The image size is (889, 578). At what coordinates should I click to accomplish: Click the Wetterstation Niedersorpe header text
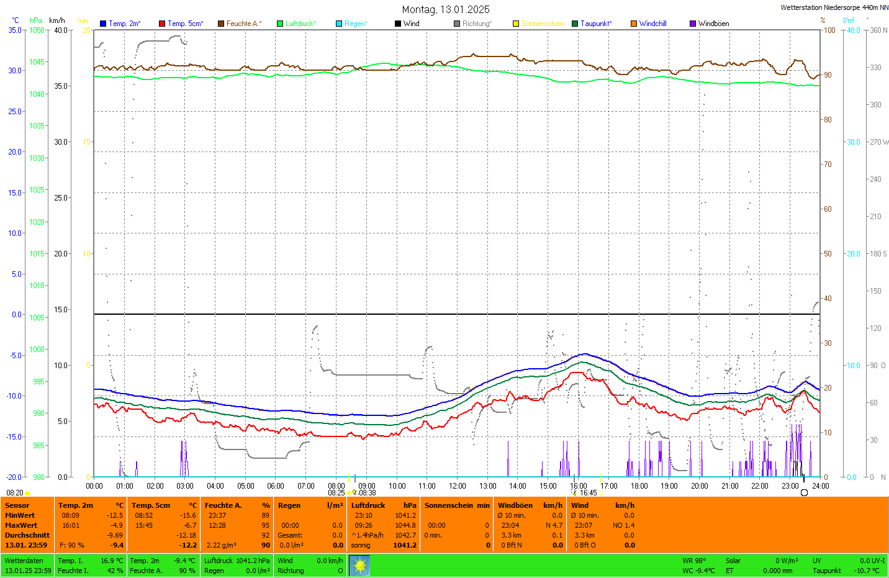click(x=834, y=7)
